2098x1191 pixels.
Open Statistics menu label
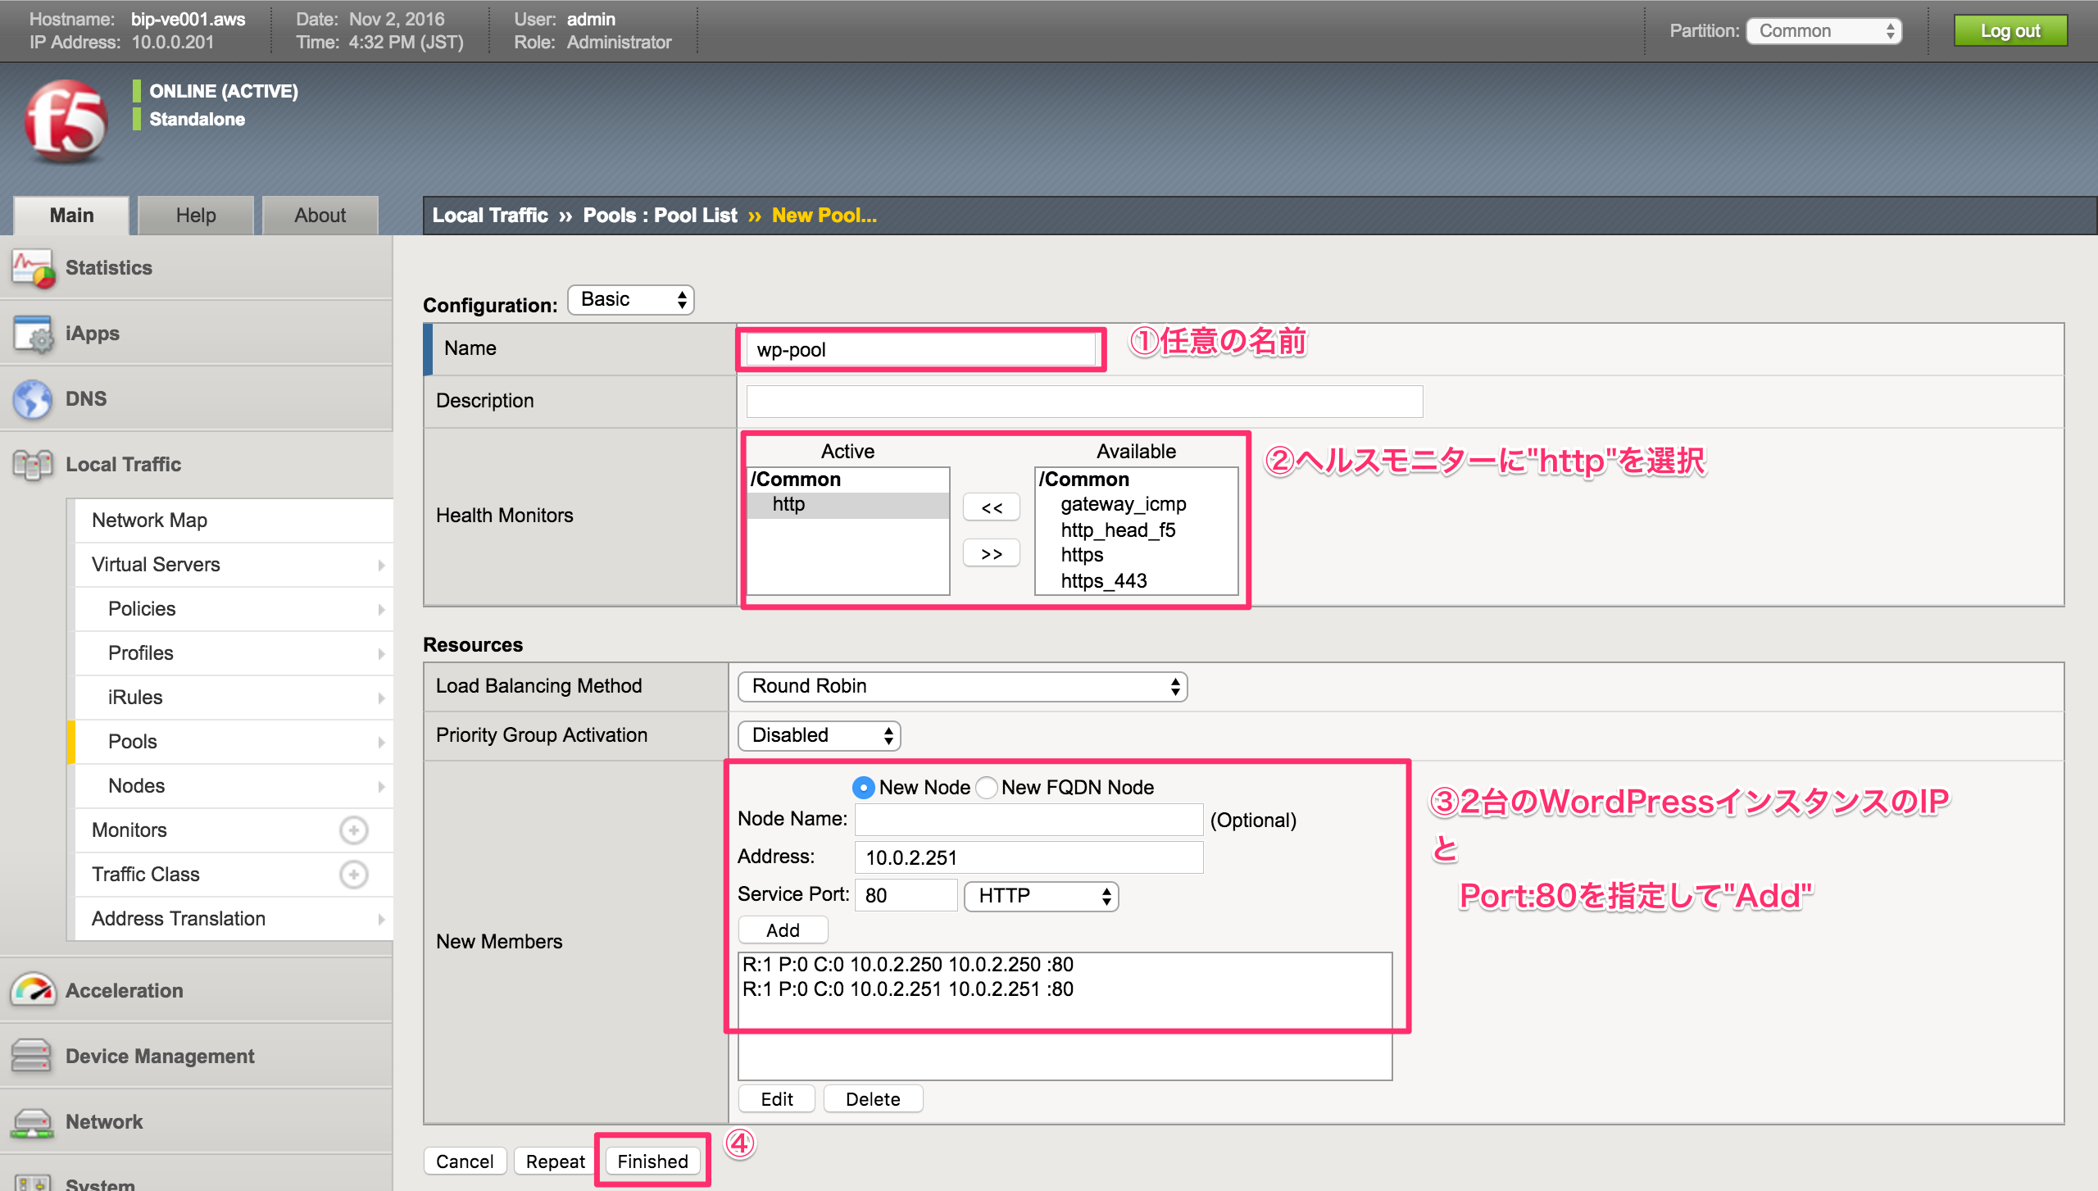[x=109, y=268]
